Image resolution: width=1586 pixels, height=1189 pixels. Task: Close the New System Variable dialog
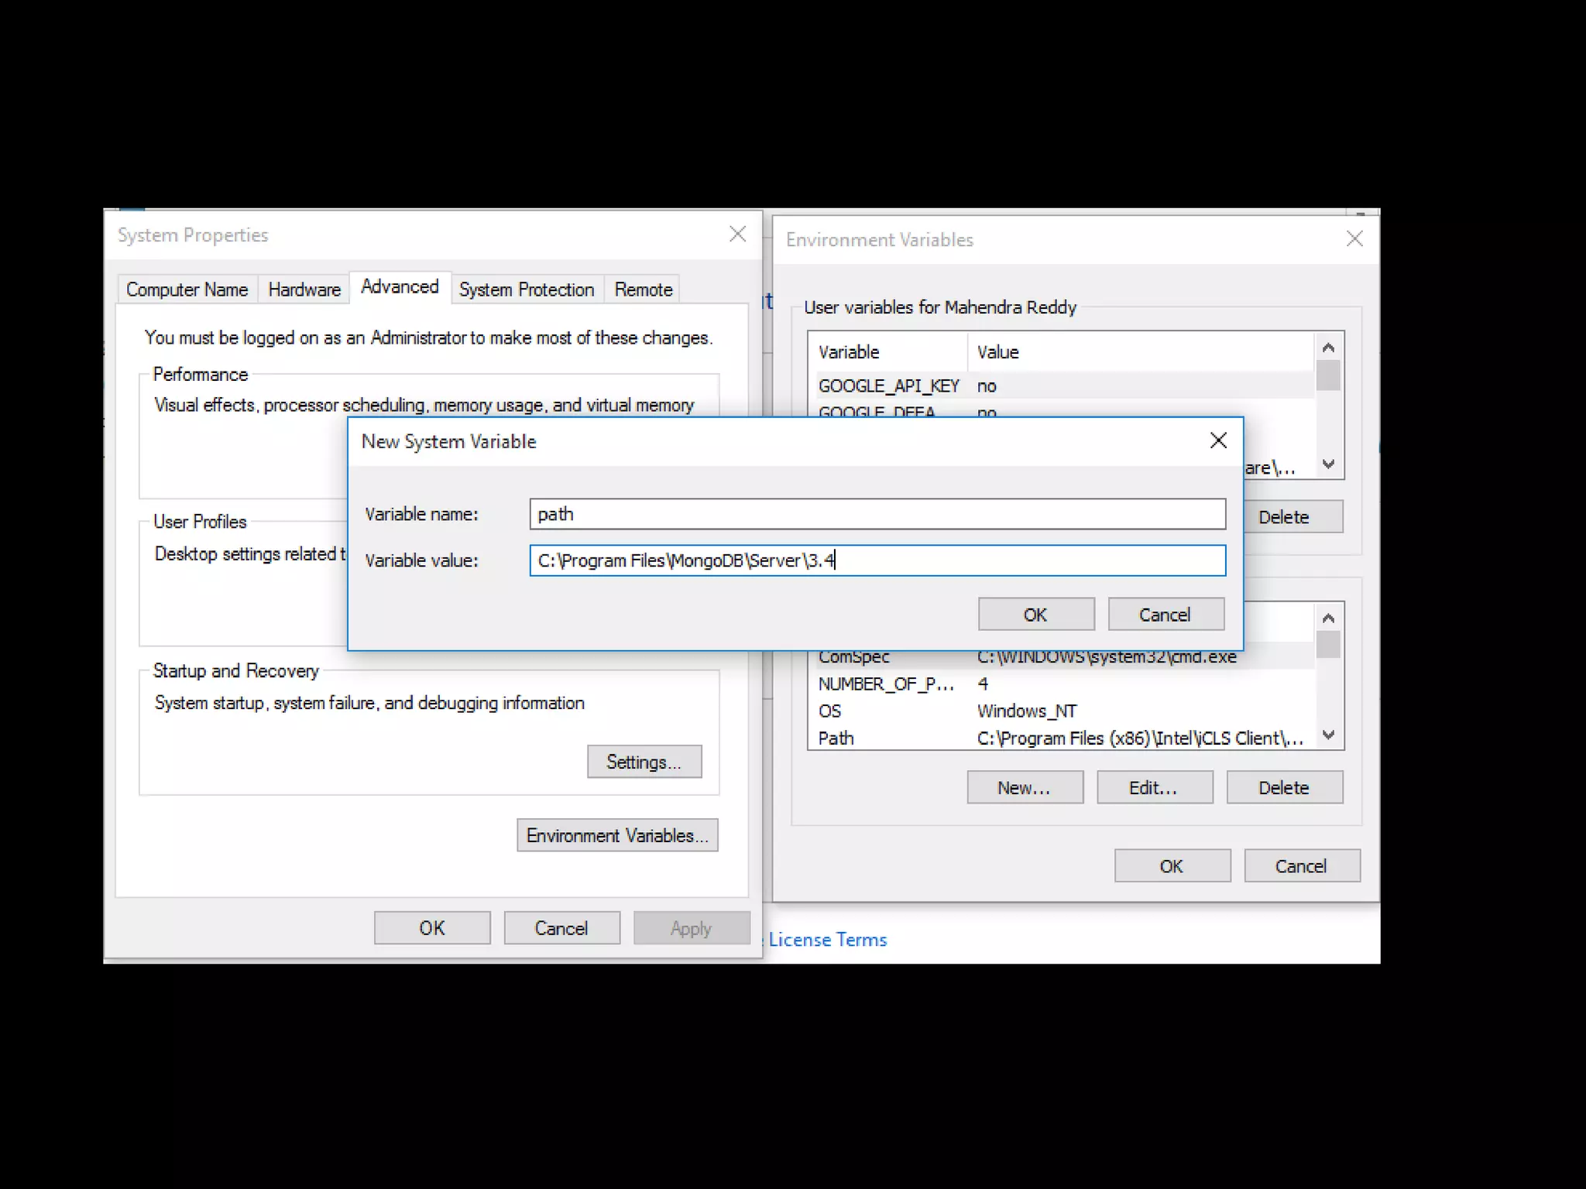point(1217,440)
